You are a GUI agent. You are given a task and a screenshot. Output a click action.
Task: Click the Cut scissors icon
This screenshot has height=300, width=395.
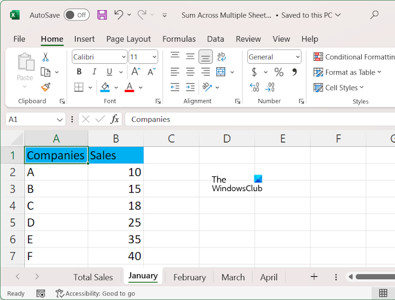click(x=46, y=57)
